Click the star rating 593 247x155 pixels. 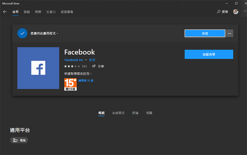click(x=75, y=66)
